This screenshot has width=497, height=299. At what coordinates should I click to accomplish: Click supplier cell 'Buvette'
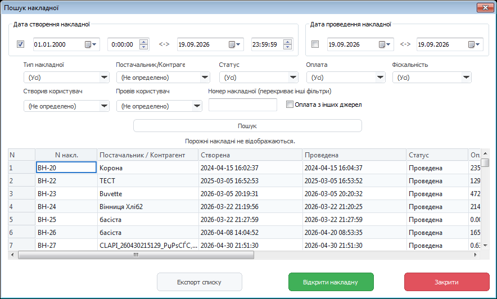pyautogui.click(x=148, y=193)
